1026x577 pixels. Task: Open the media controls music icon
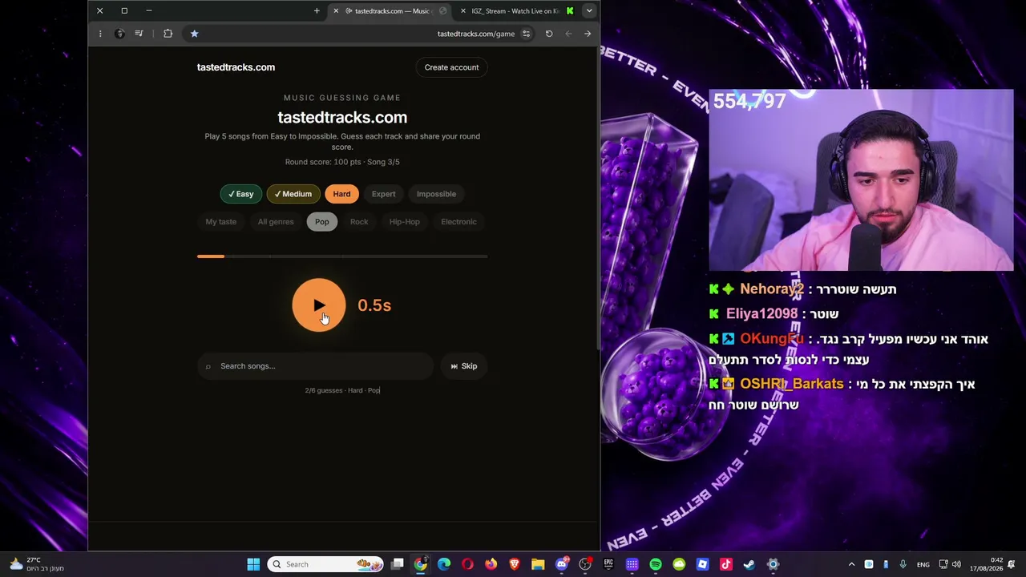click(x=139, y=34)
